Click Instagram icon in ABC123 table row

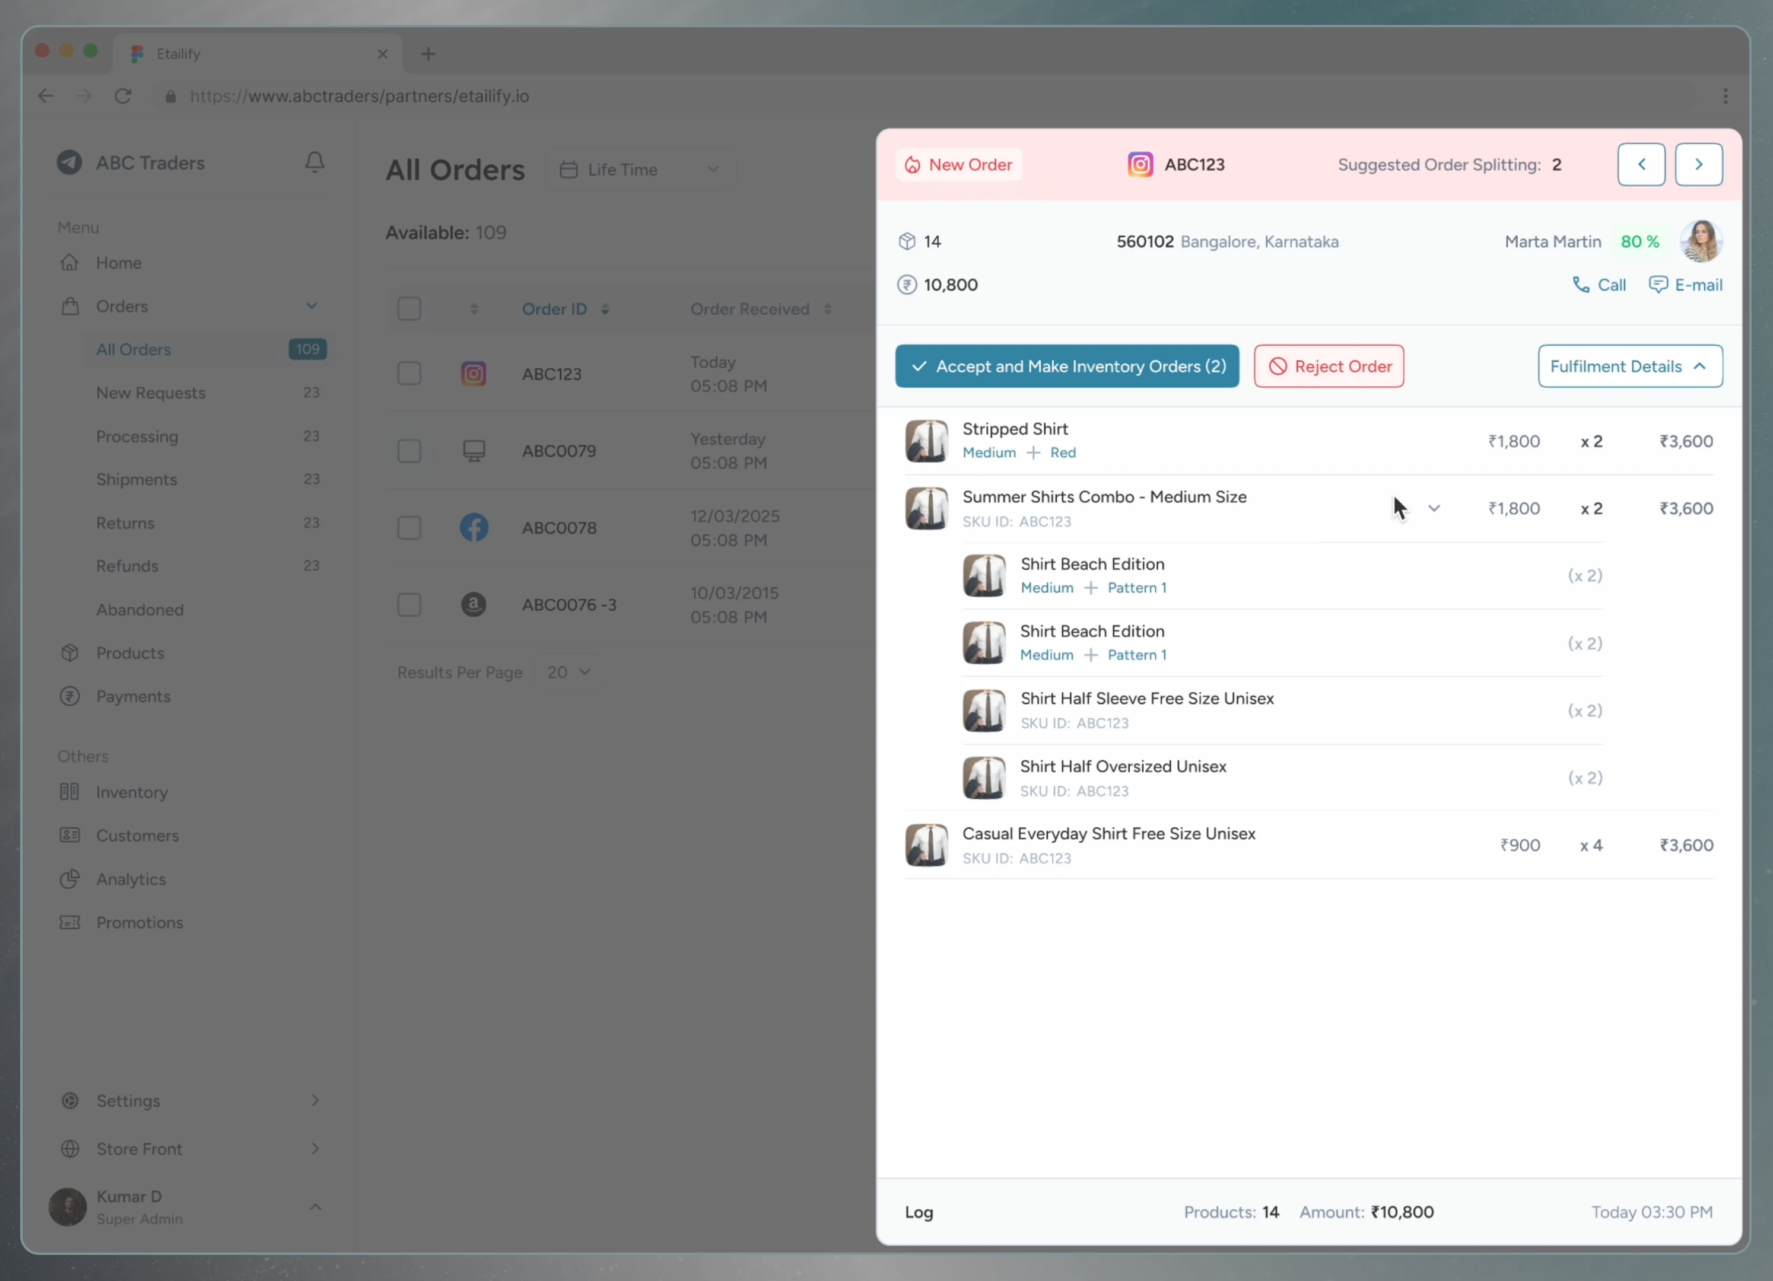473,374
